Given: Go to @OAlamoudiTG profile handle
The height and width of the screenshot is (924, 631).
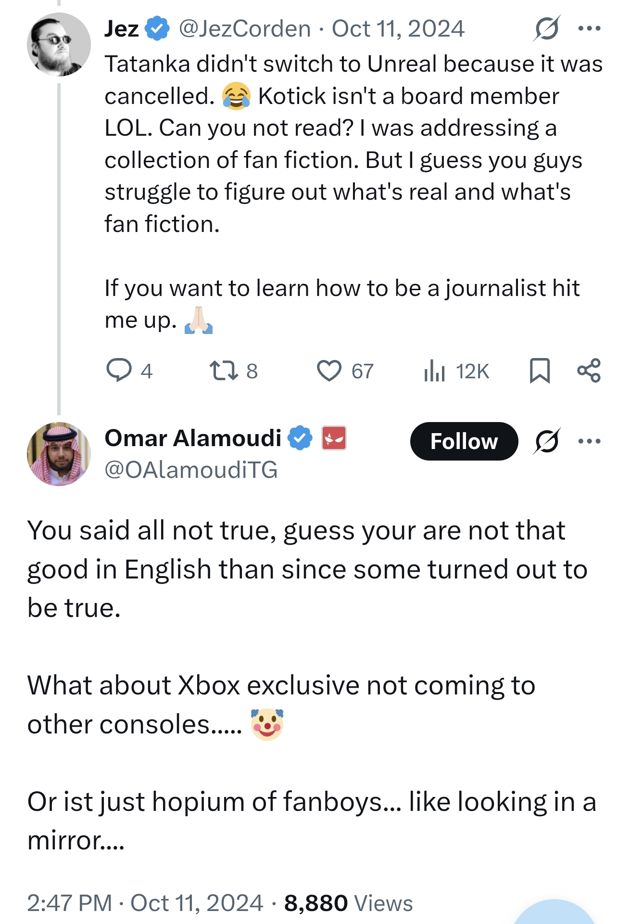Looking at the screenshot, I should point(191,470).
